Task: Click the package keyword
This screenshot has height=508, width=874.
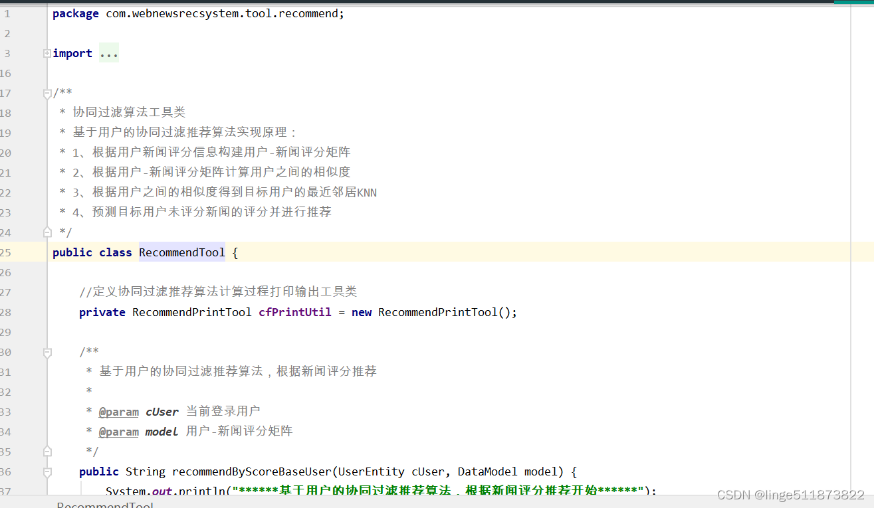Action: (76, 13)
